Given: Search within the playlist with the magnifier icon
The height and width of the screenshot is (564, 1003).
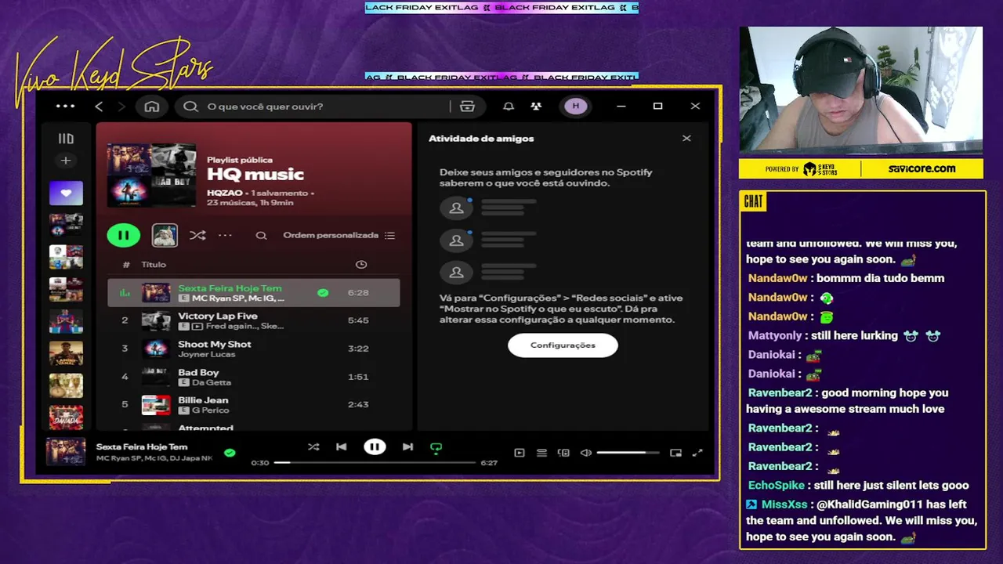Looking at the screenshot, I should point(262,235).
